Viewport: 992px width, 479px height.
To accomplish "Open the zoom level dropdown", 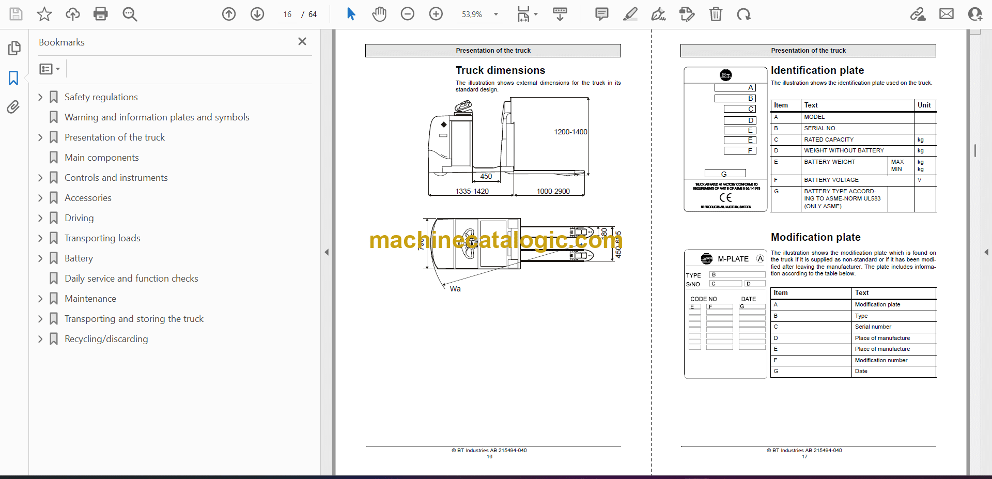I will point(496,14).
